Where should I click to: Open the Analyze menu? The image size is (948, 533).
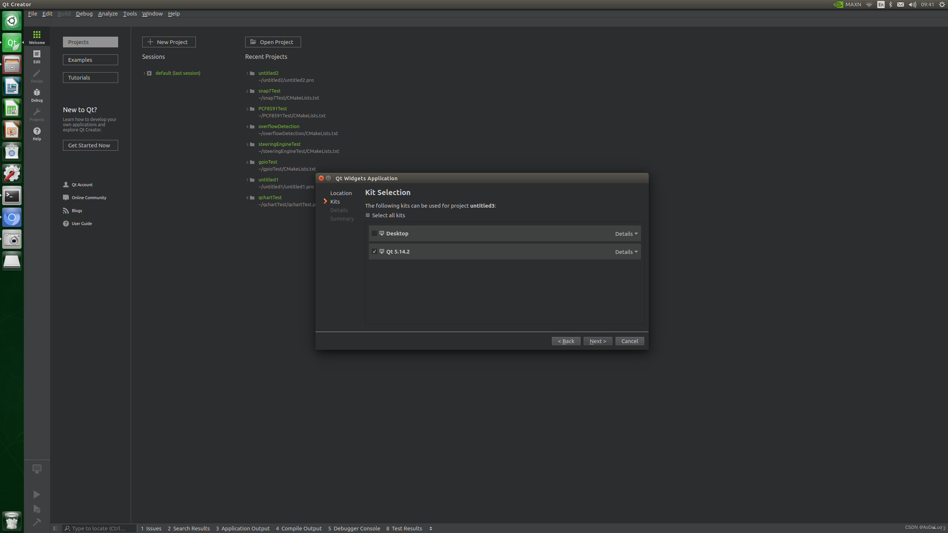click(x=107, y=13)
